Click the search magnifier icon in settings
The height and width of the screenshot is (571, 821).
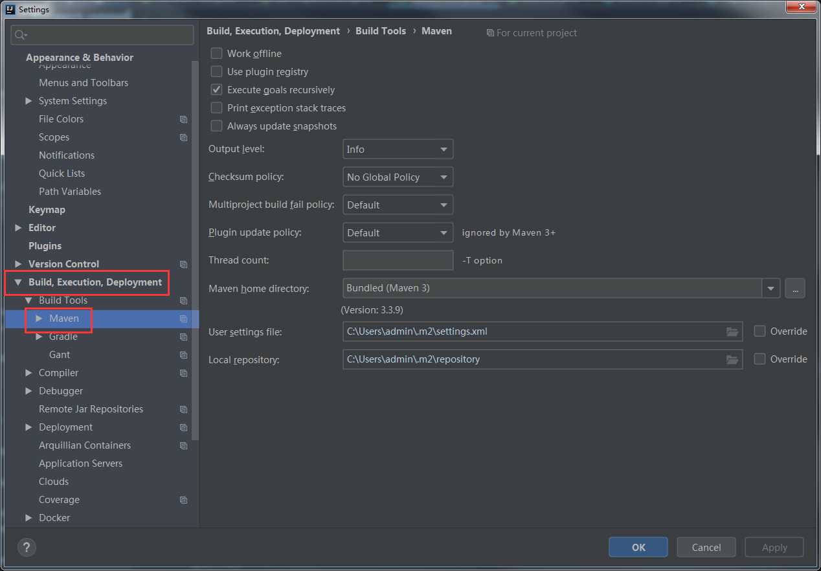pyautogui.click(x=21, y=35)
